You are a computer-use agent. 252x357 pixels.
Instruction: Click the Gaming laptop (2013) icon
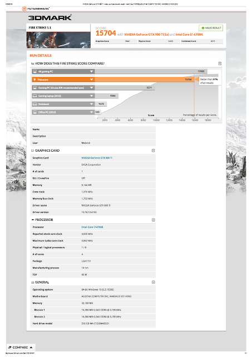pyautogui.click(x=35, y=96)
